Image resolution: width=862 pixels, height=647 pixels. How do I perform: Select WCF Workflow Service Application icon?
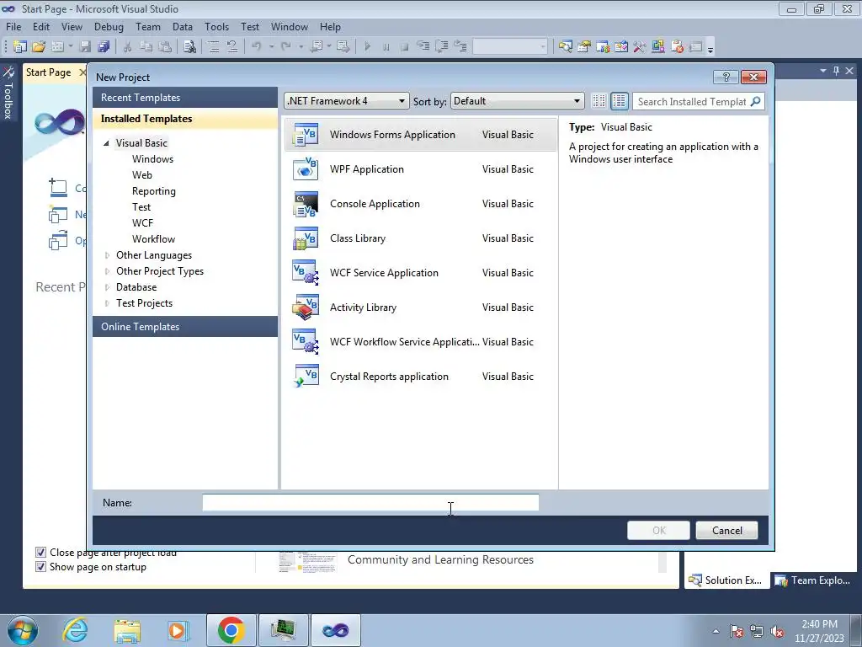305,342
